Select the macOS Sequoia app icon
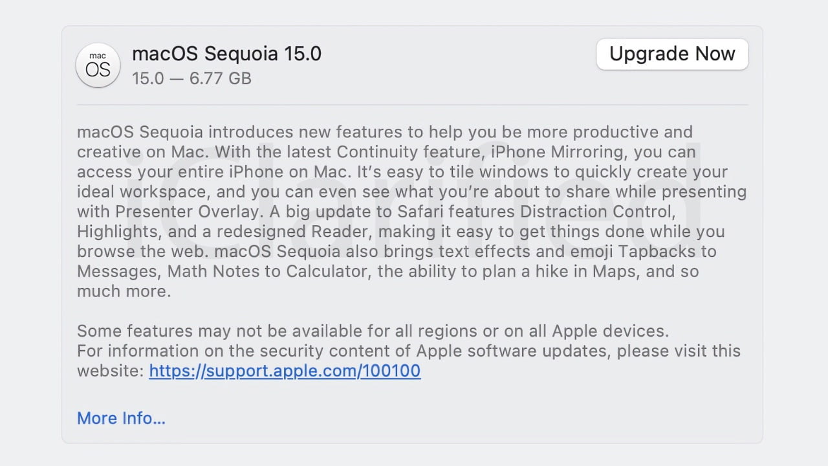The height and width of the screenshot is (466, 828). pyautogui.click(x=98, y=65)
